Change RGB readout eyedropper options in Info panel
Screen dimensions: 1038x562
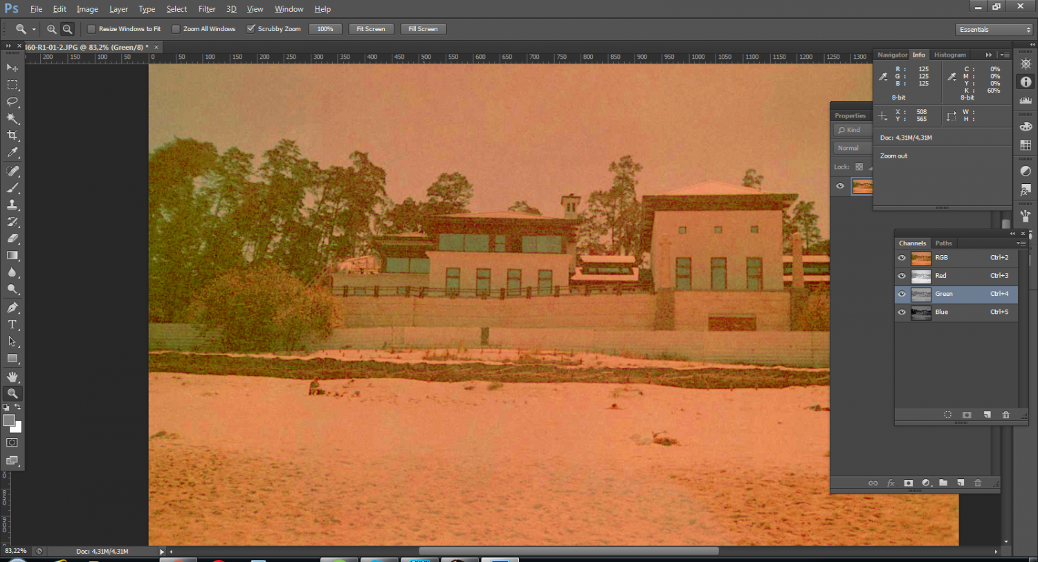(884, 77)
